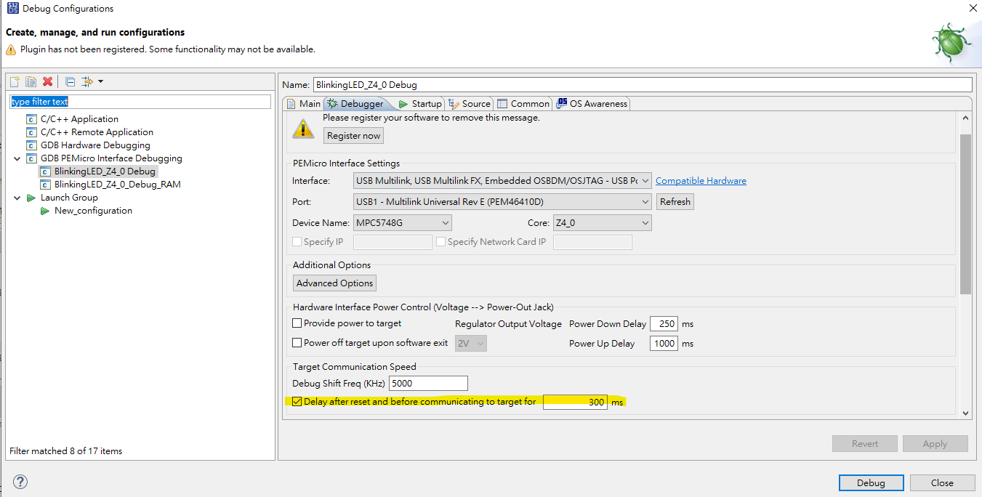
Task: Click 'Filter matched 8 of 17 items' text
Action: point(66,451)
